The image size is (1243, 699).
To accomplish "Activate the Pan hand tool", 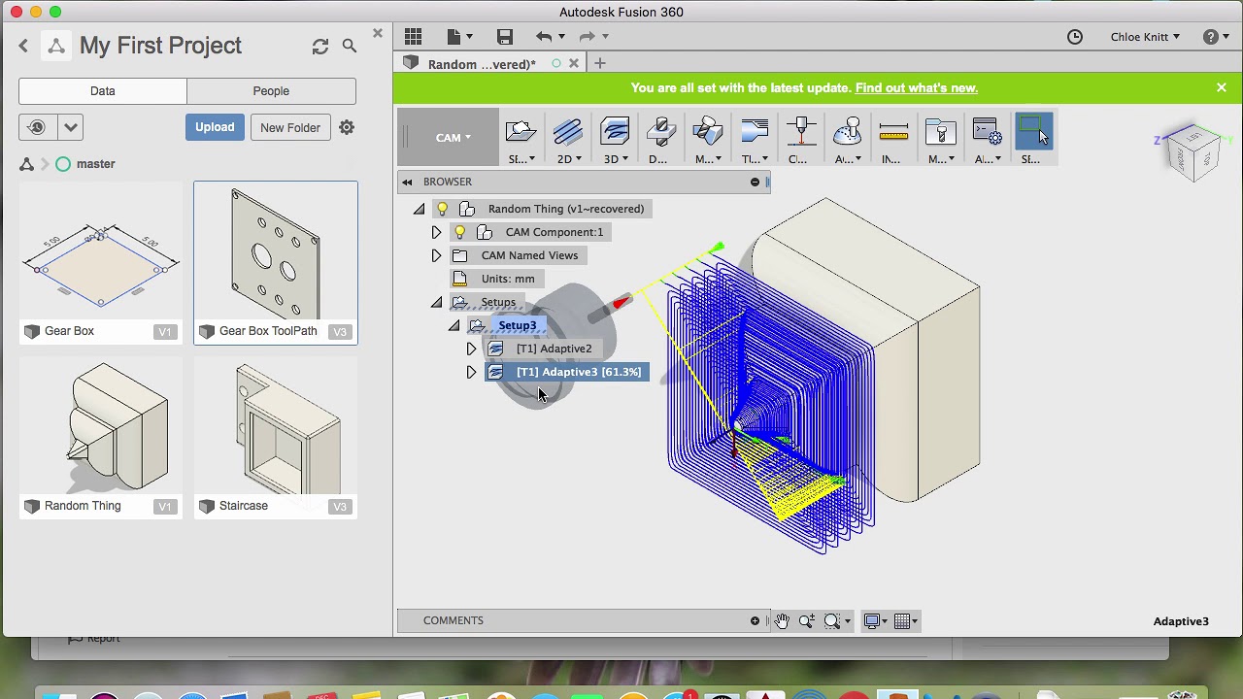I will pyautogui.click(x=782, y=621).
